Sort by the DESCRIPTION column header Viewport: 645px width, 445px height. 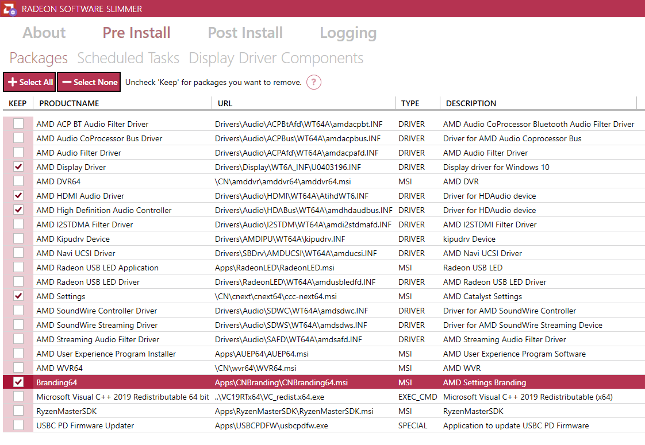click(x=539, y=103)
